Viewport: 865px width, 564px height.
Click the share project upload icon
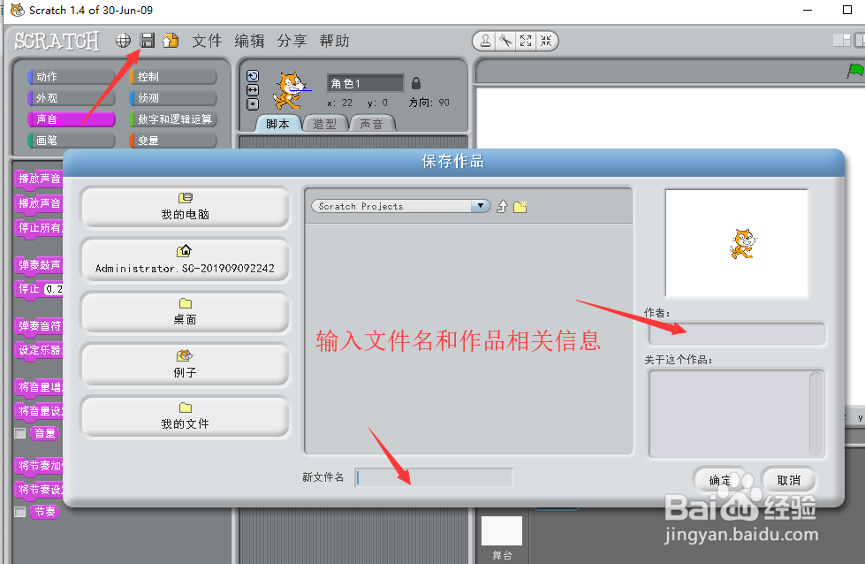tap(171, 41)
